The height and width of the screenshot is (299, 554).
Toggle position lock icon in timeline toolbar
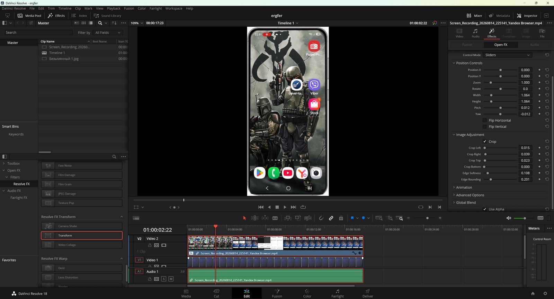[341, 218]
